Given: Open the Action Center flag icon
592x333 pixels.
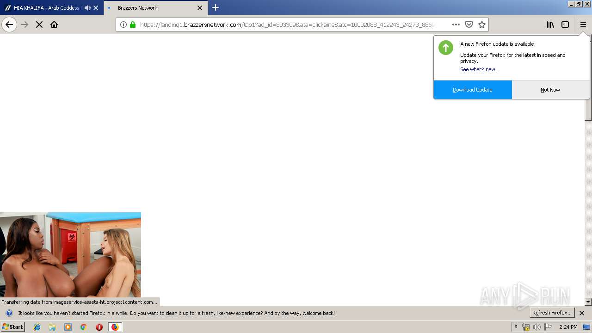Looking at the screenshot, I should pos(548,327).
